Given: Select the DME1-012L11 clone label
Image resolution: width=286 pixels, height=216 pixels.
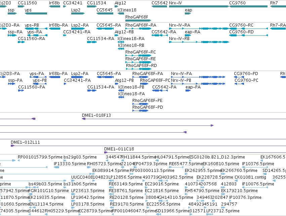Looking at the screenshot, I should [25, 142].
